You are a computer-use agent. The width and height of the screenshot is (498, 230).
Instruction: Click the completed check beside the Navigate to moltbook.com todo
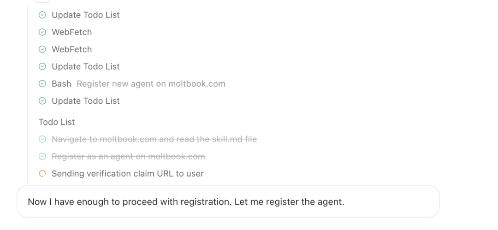(42, 139)
